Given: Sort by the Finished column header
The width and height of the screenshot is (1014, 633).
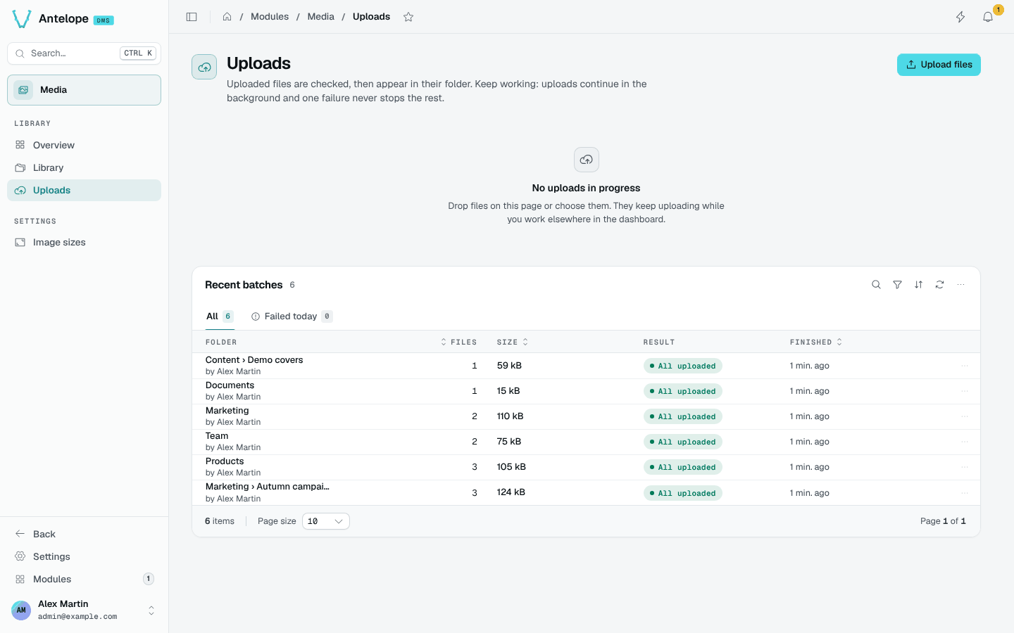Looking at the screenshot, I should [x=816, y=342].
